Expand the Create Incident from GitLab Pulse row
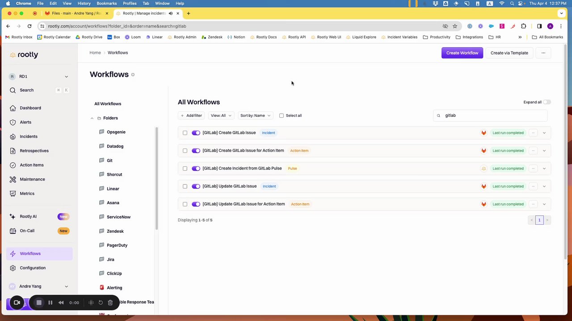Screen dimensions: 572x321 pos(544,169)
